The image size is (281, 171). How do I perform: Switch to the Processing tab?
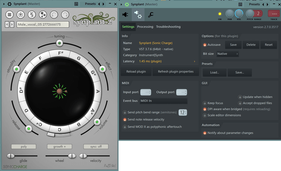tap(145, 27)
